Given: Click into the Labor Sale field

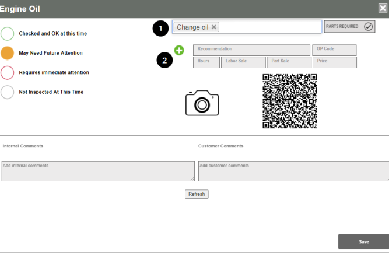Looking at the screenshot, I should click(243, 62).
